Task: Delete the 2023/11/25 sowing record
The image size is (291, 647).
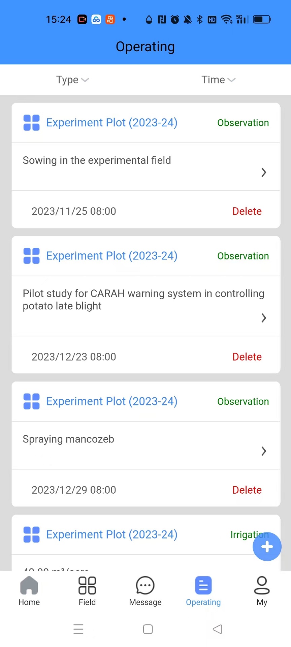Action: 247,211
